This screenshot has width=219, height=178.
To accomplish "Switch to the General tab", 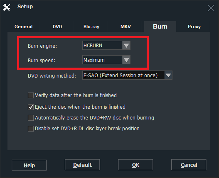I will 23,27.
